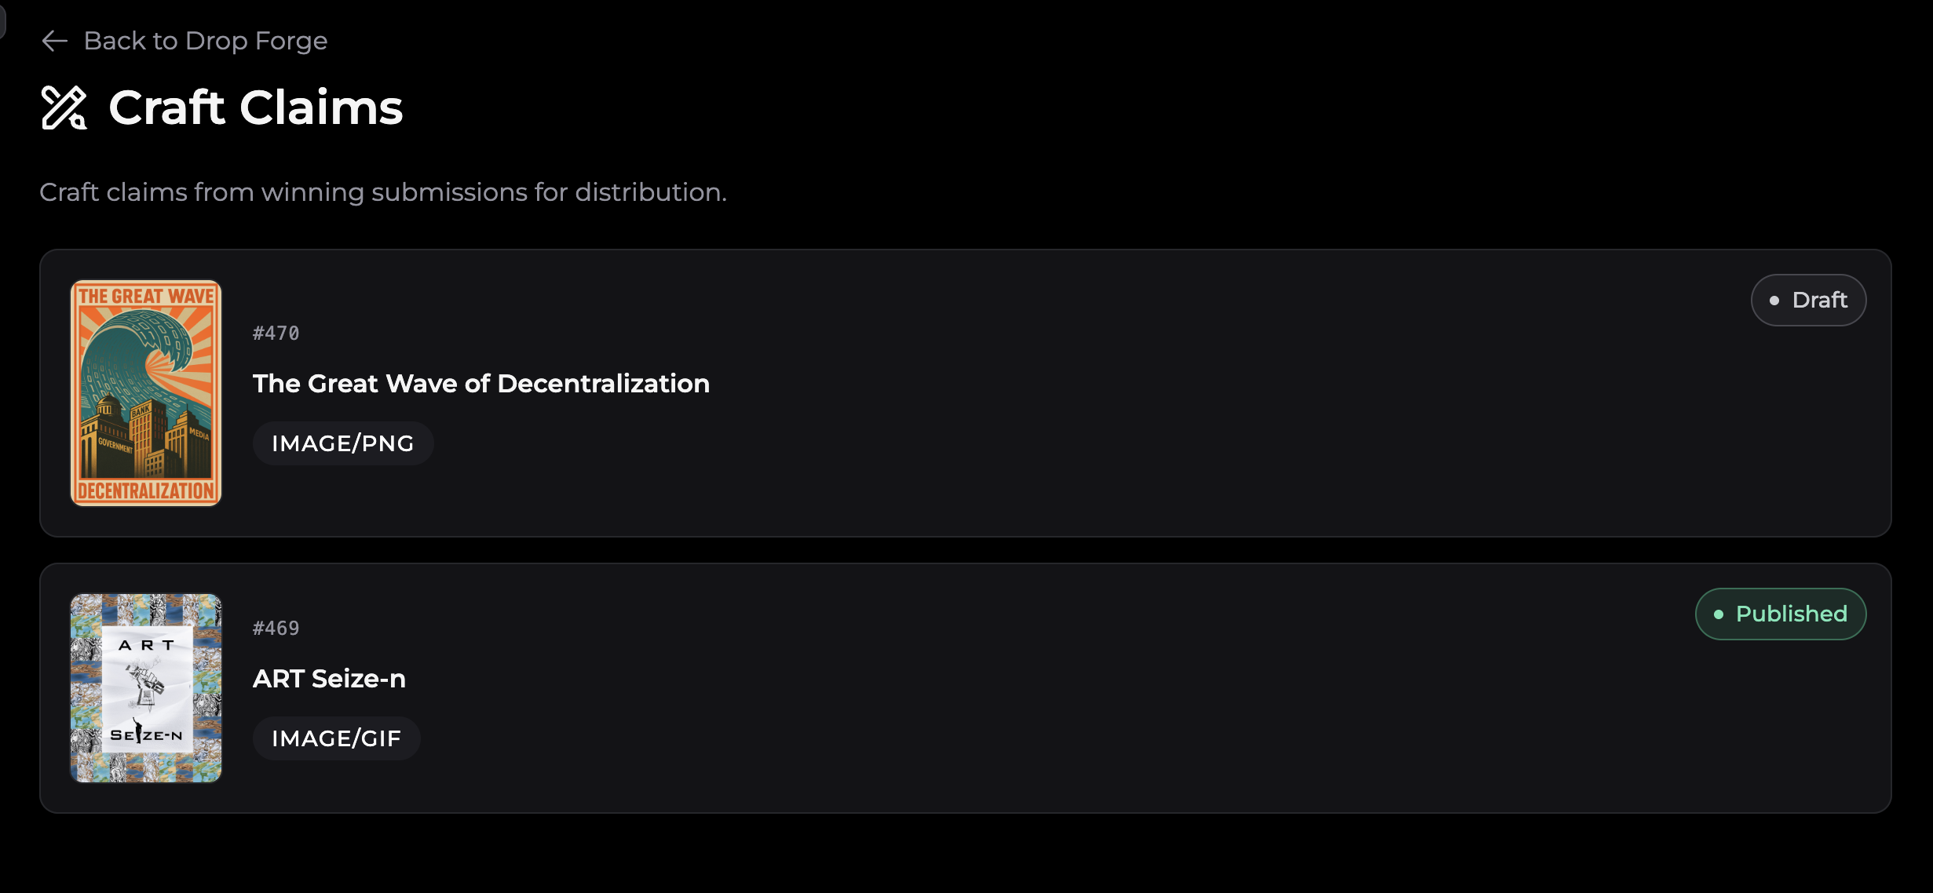Click the gray dot in Draft badge
Image resolution: width=1933 pixels, height=893 pixels.
1774,301
